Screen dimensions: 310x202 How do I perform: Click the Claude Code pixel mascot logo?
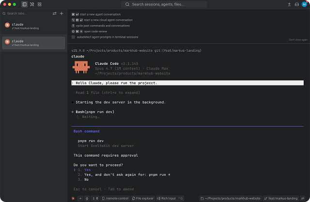[x=81, y=67]
